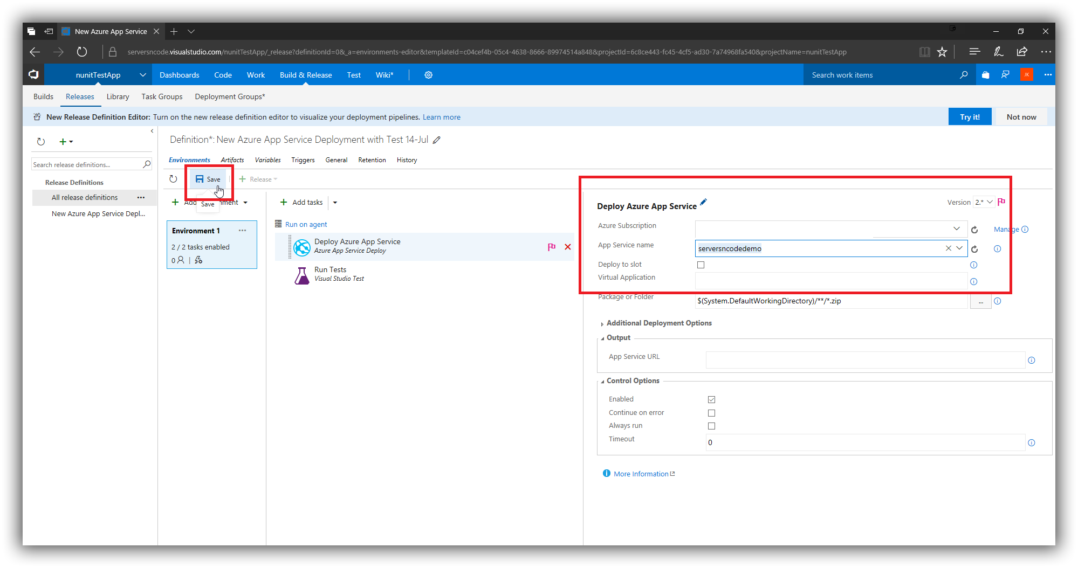1078x568 pixels.
Task: Clear the App Service name value
Action: tap(948, 248)
